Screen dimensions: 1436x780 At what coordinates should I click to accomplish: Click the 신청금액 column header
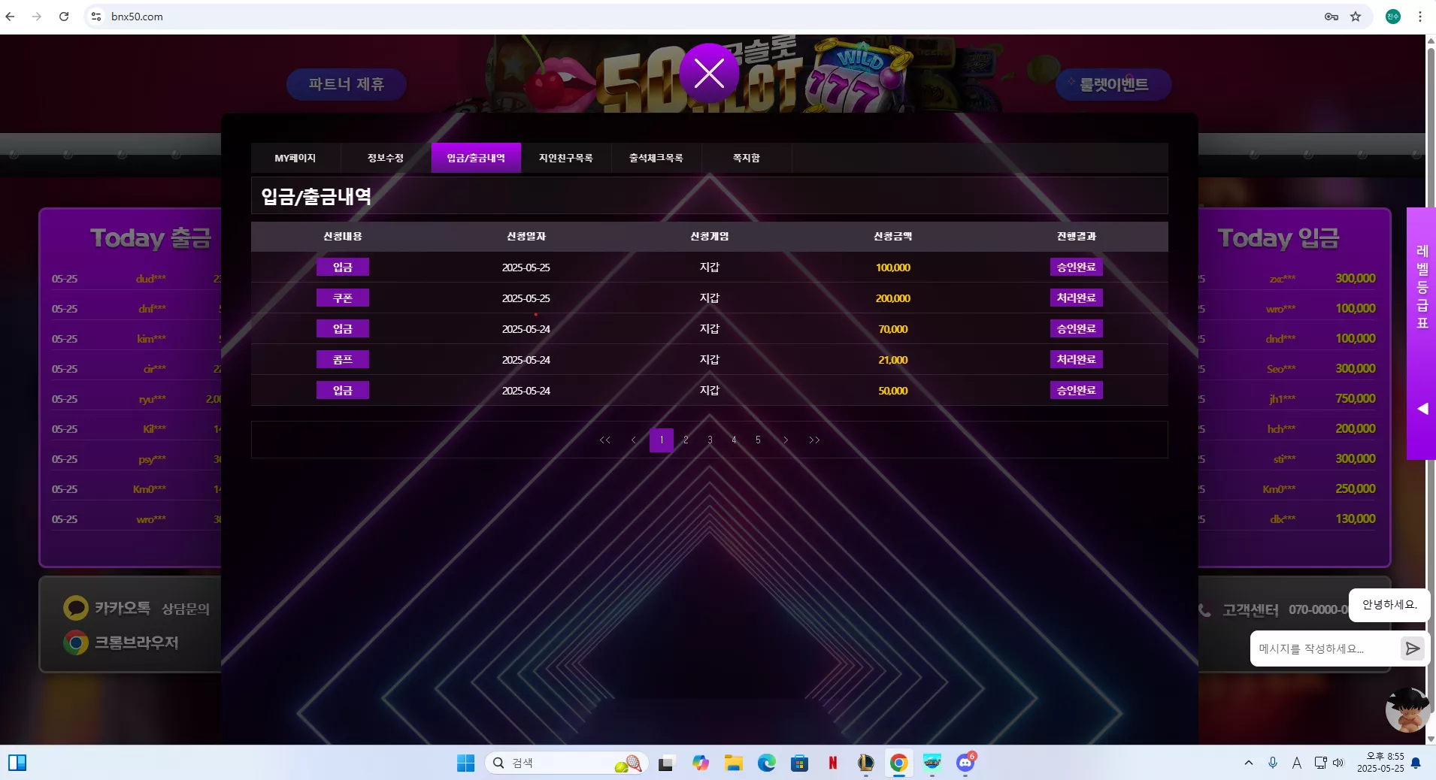point(893,237)
